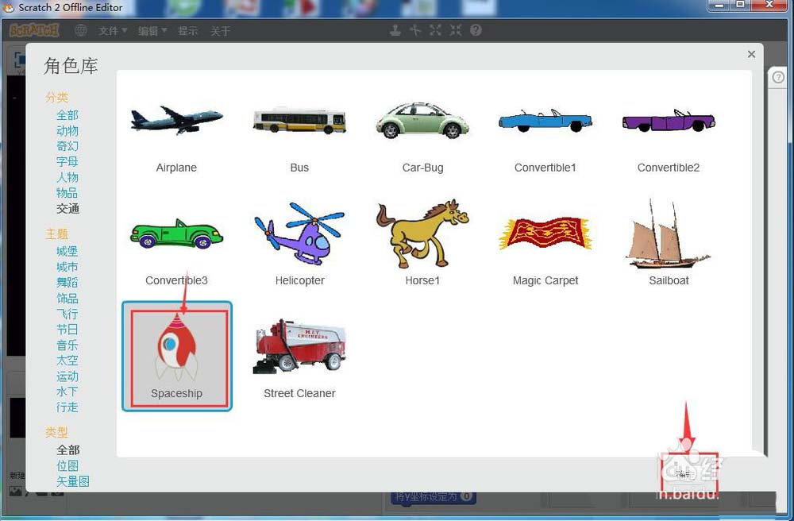
Task: Filter sprites by 动物 category
Action: coord(67,130)
